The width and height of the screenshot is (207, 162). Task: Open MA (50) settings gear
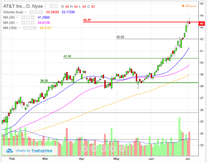point(28,23)
